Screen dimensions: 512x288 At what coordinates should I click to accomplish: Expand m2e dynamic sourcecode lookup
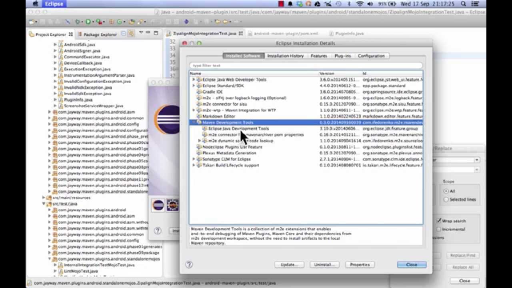200,141
